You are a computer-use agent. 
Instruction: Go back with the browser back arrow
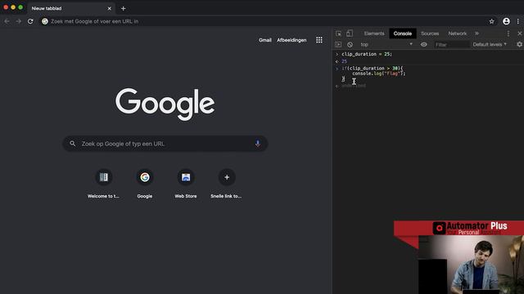(x=7, y=21)
